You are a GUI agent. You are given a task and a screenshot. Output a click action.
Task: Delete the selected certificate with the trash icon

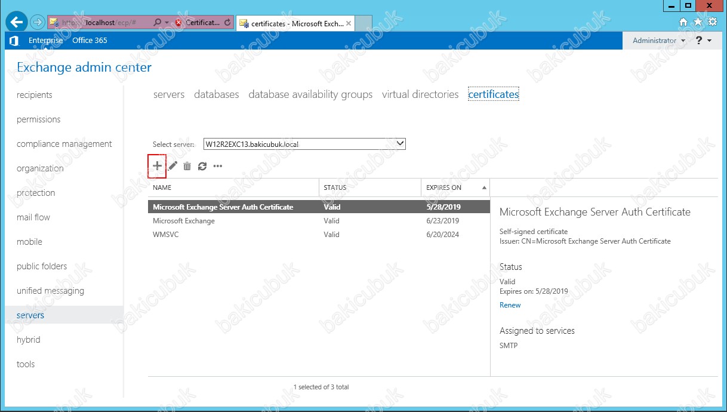point(187,166)
